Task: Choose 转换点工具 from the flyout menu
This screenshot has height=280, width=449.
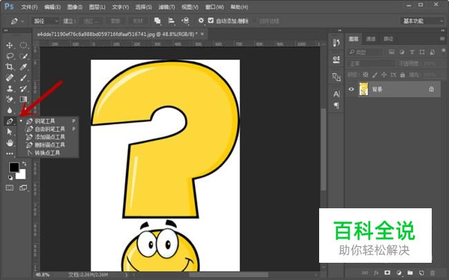Action: pos(47,153)
